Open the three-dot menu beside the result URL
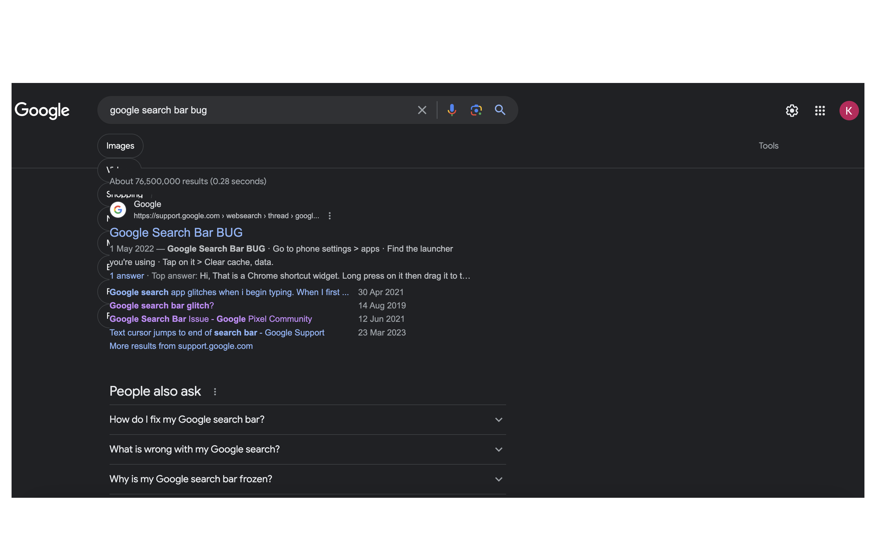This screenshot has width=876, height=547. coord(329,216)
